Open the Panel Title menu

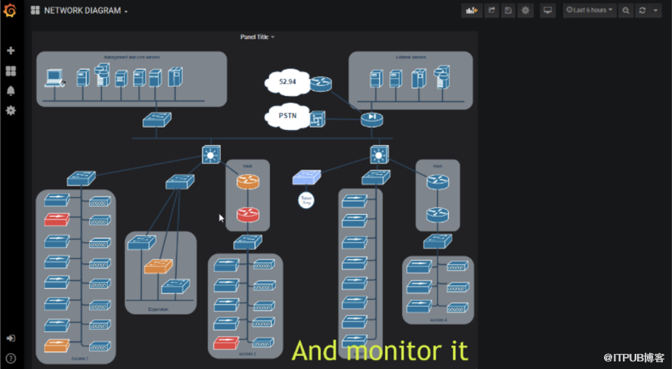tap(257, 37)
